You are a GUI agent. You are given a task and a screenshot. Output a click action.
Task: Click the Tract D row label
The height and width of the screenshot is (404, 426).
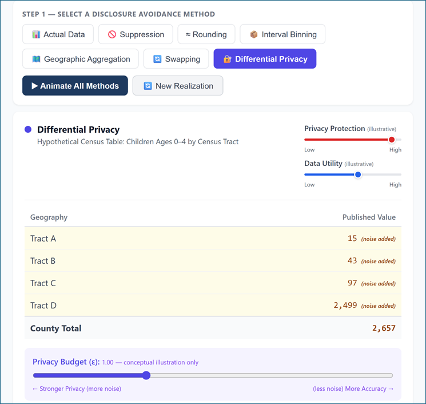point(43,306)
